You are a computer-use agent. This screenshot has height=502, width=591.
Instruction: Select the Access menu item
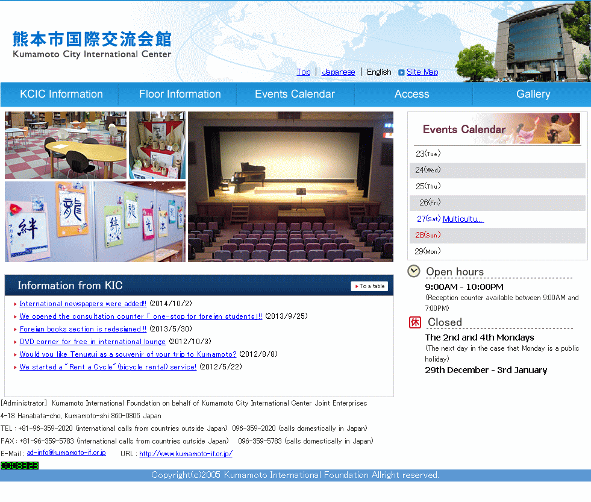click(x=412, y=94)
